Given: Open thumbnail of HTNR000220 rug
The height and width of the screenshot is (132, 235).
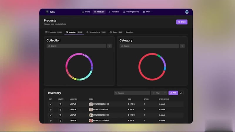Looking at the screenshot, I should pos(91,121).
